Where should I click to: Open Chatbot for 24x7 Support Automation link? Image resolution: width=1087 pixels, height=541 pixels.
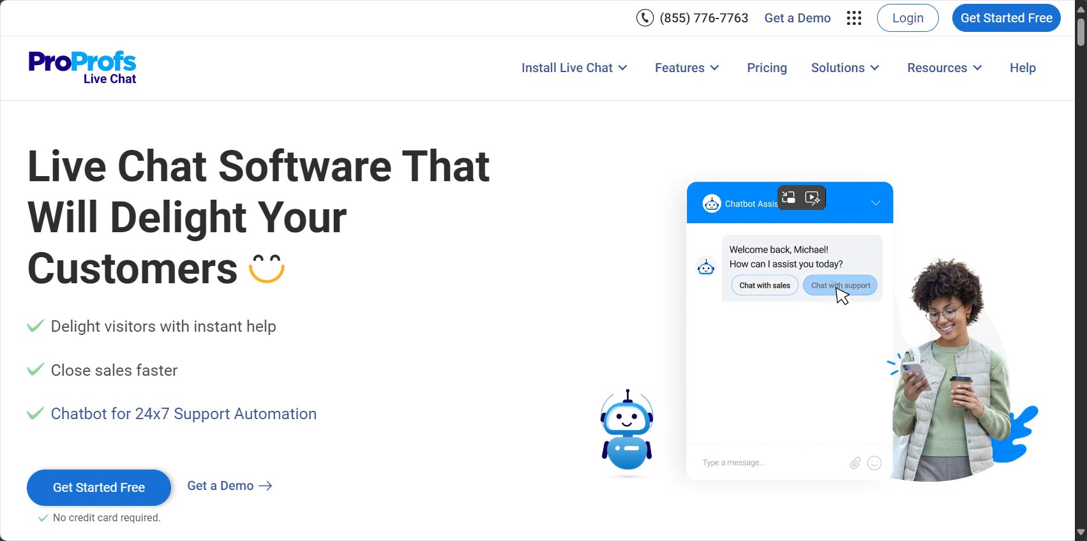click(x=184, y=413)
